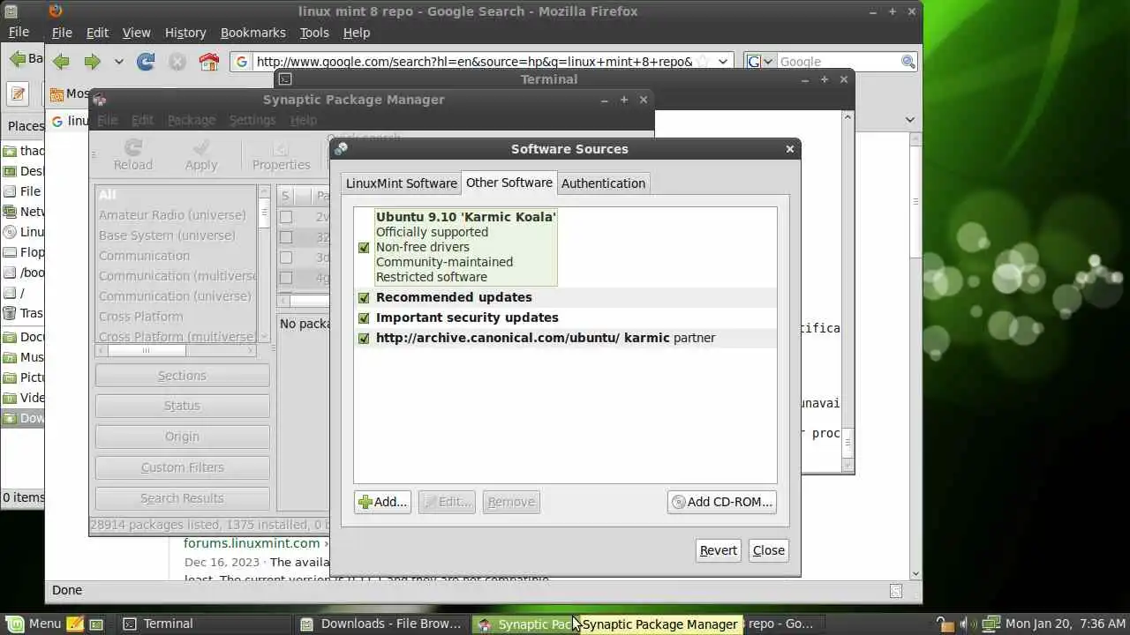
Task: Click the Synaptic section list horizontal scrollbar
Action: click(176, 350)
